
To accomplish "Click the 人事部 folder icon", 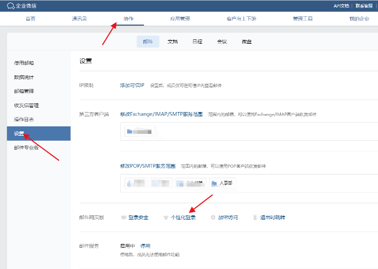I will click(x=214, y=183).
